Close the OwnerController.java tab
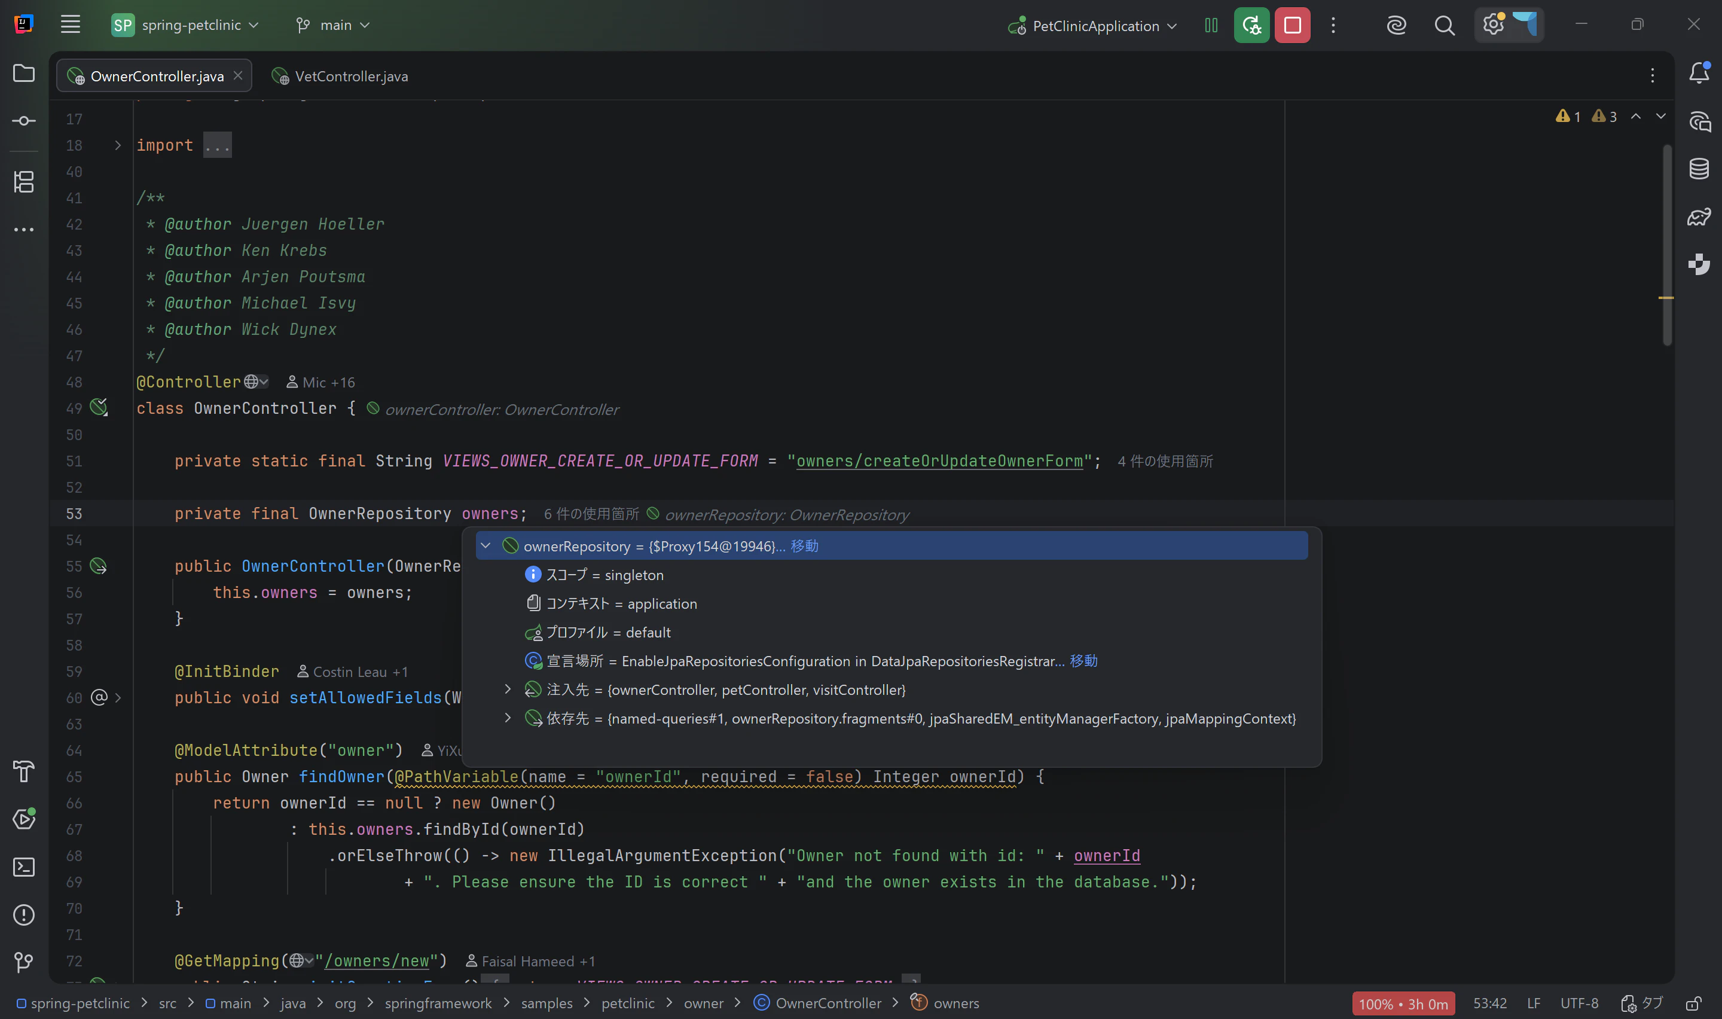 [x=237, y=75]
